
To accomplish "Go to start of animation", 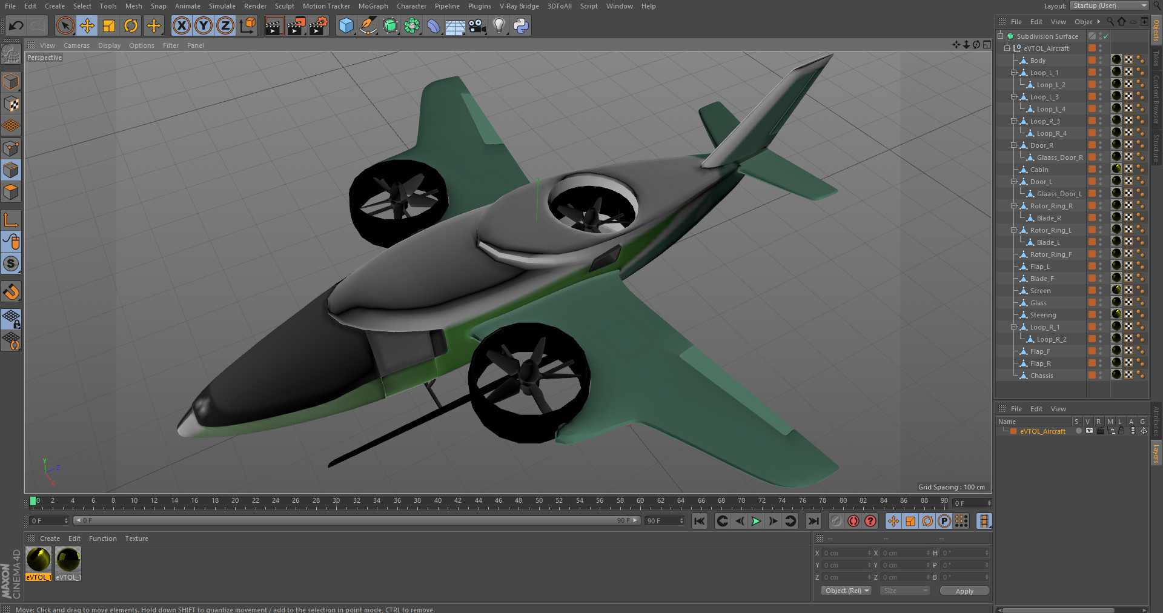I will click(x=699, y=521).
